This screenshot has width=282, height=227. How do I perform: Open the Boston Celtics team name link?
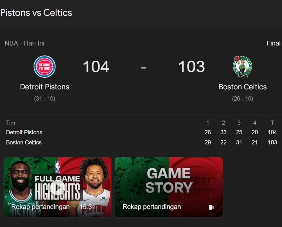pyautogui.click(x=243, y=87)
